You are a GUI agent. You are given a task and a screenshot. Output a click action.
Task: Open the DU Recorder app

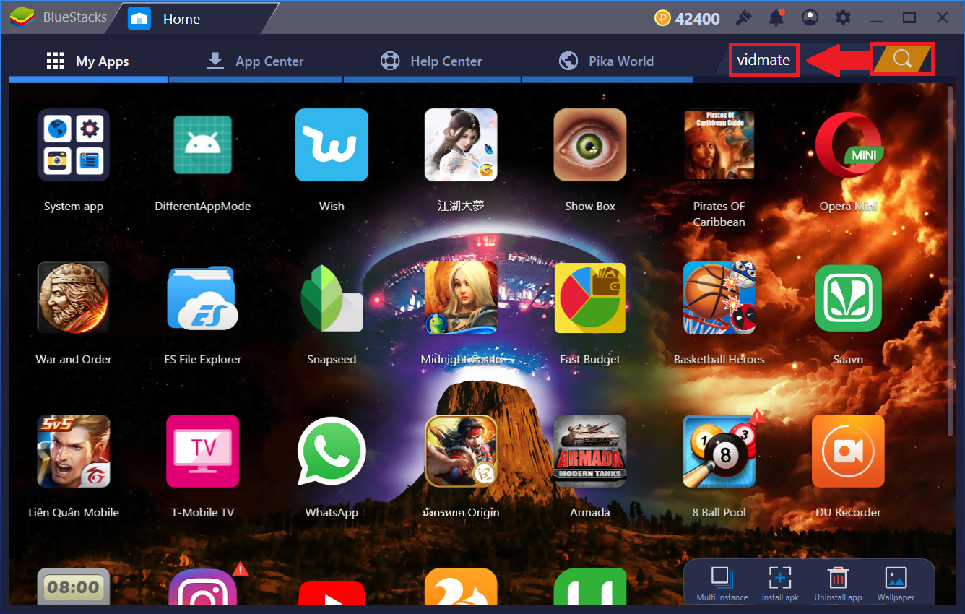[x=849, y=451]
